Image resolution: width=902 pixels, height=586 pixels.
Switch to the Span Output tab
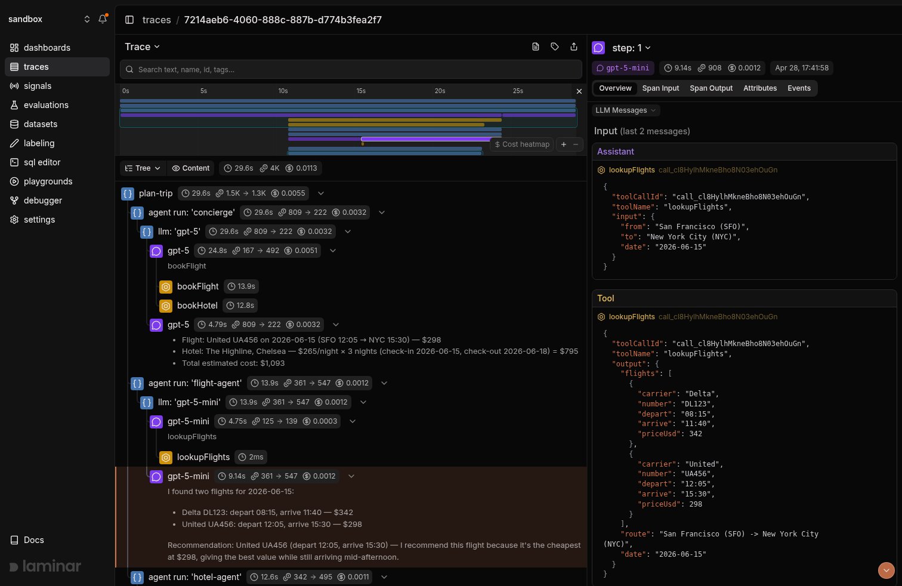pos(711,88)
